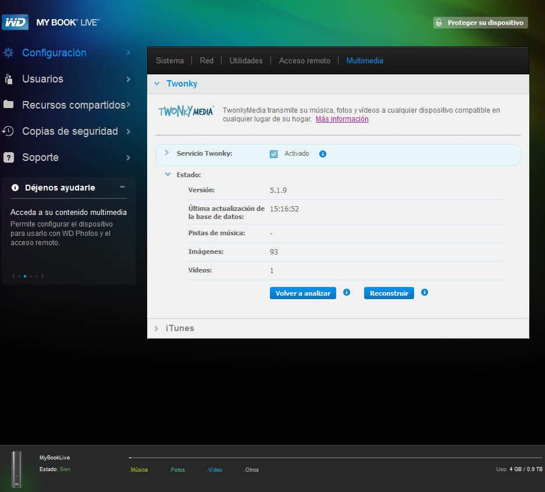This screenshot has width=545, height=492.
Task: Click info icon beside Servicio Twonky checkbox
Action: pos(323,154)
